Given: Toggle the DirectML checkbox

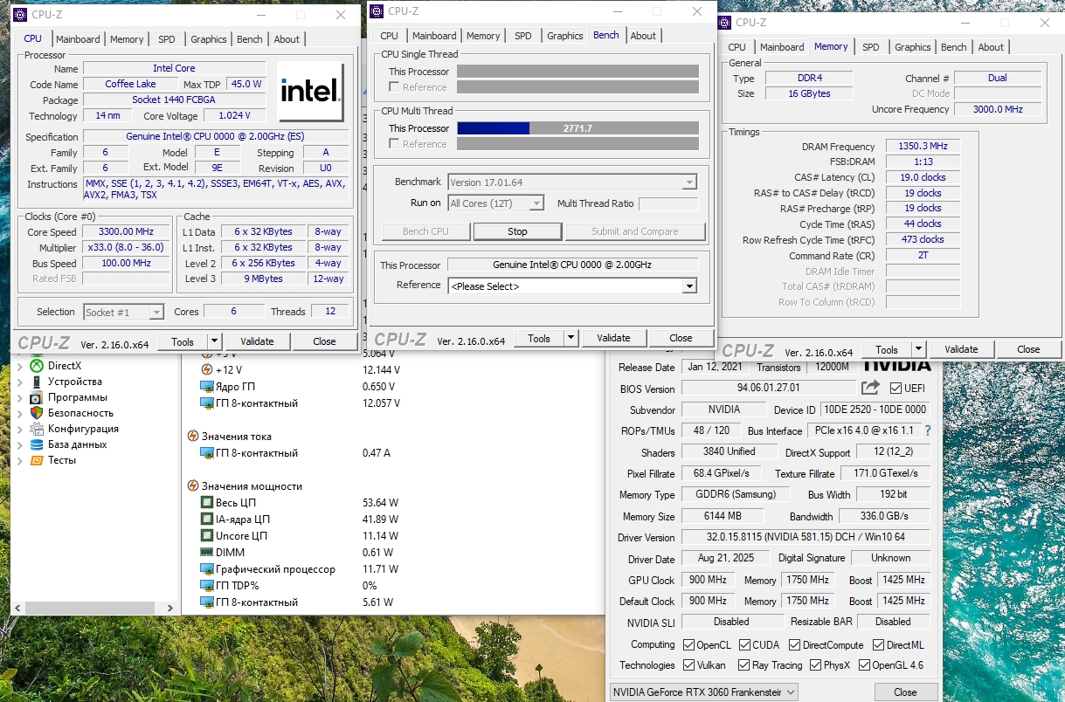Looking at the screenshot, I should pos(878,645).
